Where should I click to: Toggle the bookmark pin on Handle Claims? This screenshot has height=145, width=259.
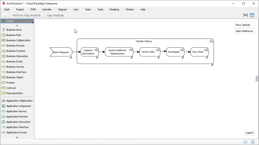[x=211, y=41]
